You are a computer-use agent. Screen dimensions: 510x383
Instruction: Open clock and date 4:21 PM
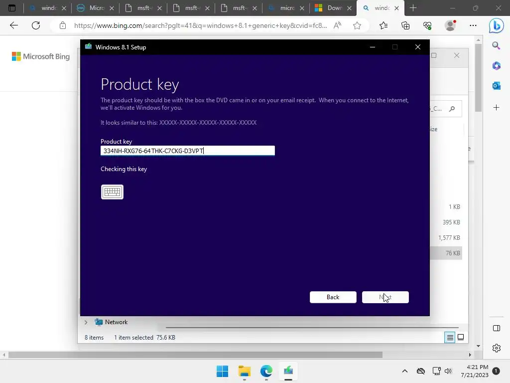pyautogui.click(x=474, y=371)
